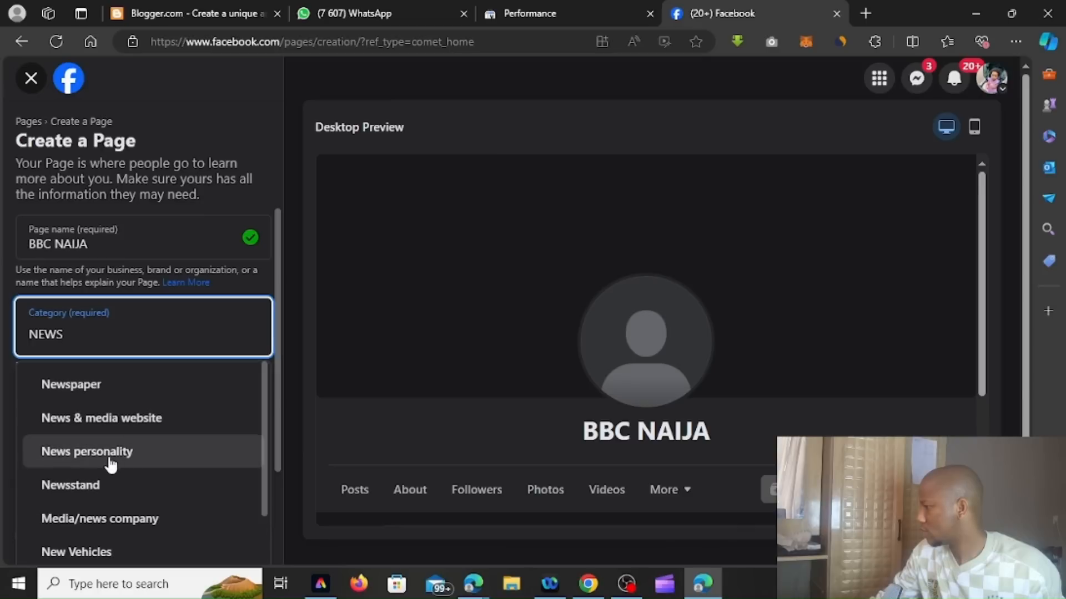Refresh the current page
Image resolution: width=1066 pixels, height=599 pixels.
pyautogui.click(x=56, y=42)
